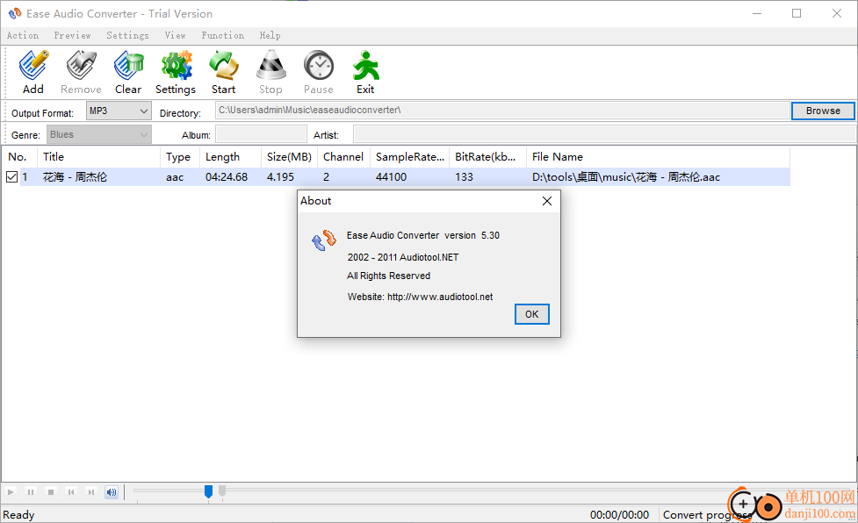Click the Album input field
The height and width of the screenshot is (523, 858).
coord(261,134)
